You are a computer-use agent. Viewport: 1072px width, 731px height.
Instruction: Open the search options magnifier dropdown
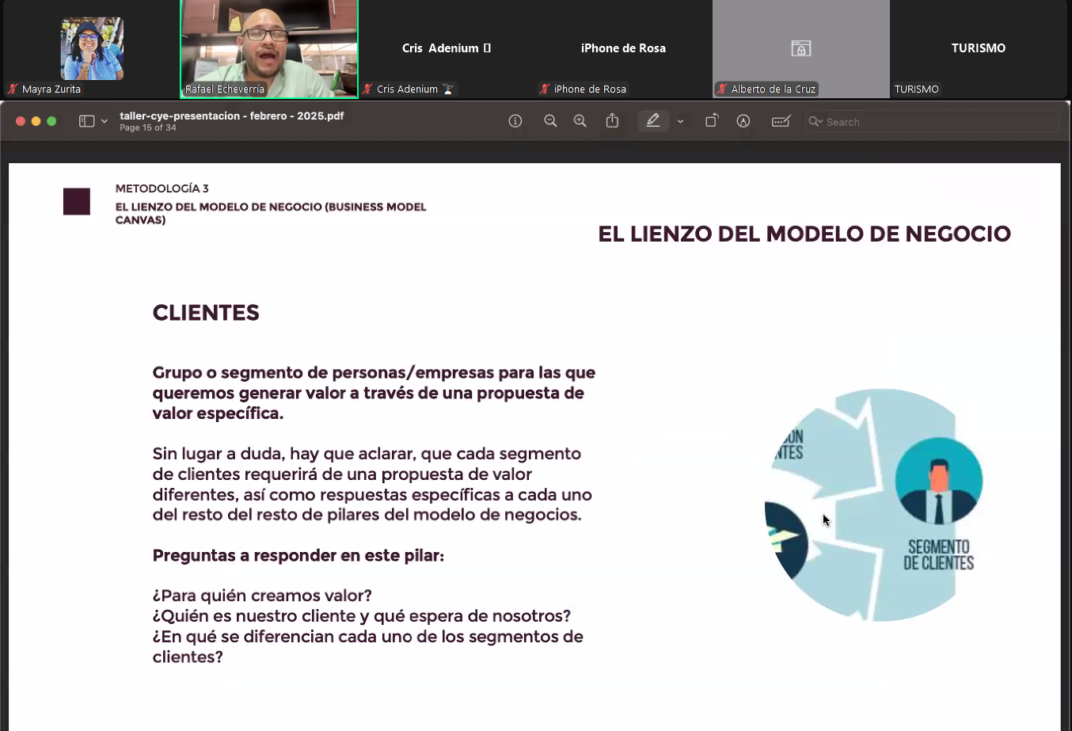tap(815, 122)
